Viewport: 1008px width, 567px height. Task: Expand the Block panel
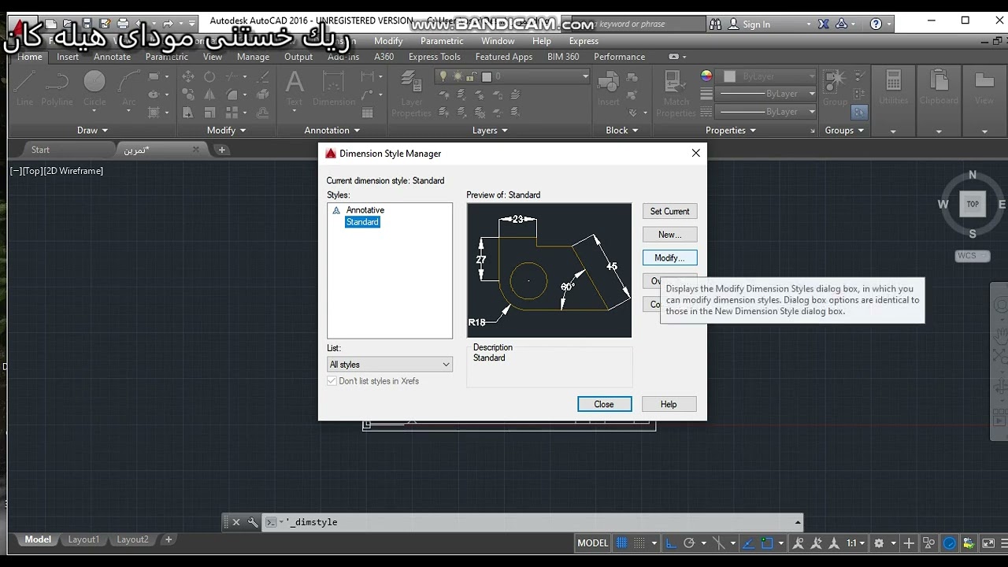tap(622, 131)
